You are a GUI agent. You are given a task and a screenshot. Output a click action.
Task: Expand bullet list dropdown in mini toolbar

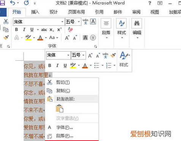103,66
